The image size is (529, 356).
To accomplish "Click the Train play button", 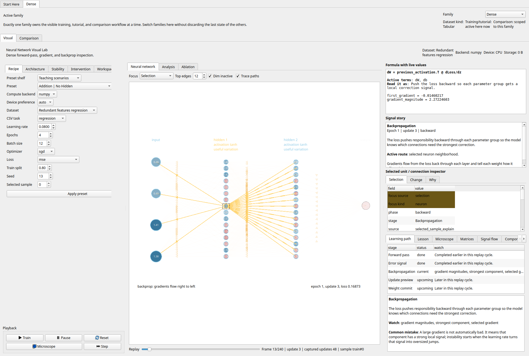I will pyautogui.click(x=25, y=338).
